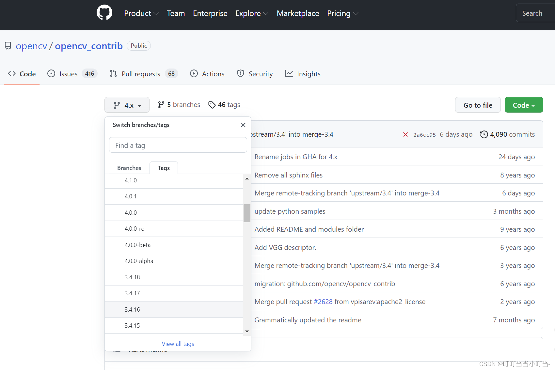Image resolution: width=555 pixels, height=370 pixels.
Task: Click the tag list scrollbar up arrow
Action: point(247,178)
